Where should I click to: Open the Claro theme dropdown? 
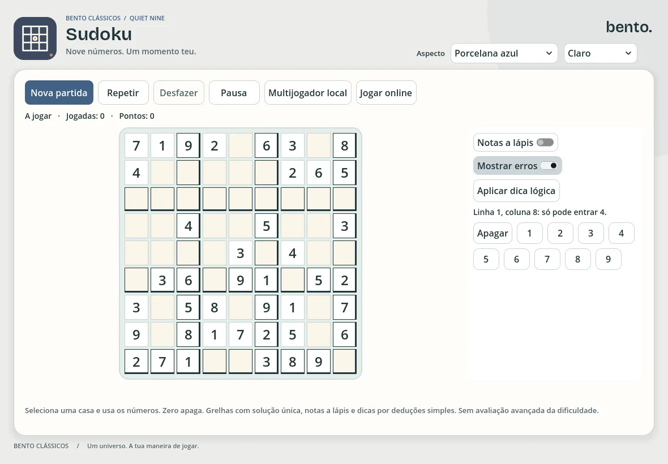coord(600,53)
